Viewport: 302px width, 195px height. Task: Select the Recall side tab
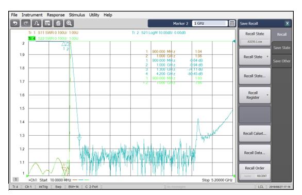(x=281, y=35)
